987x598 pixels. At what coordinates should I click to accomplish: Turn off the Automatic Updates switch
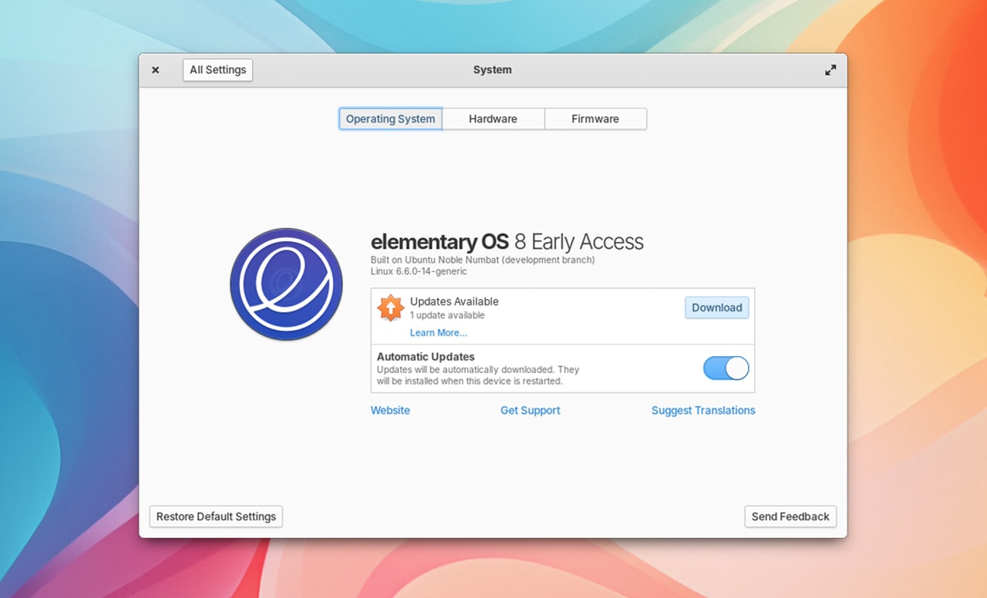coord(726,368)
